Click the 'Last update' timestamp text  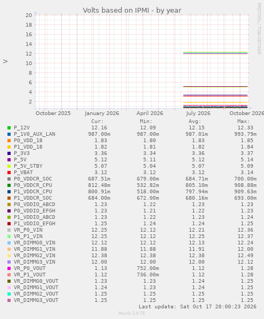pyautogui.click(x=198, y=307)
